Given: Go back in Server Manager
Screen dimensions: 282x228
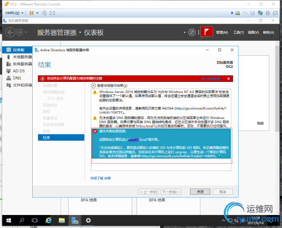Looking at the screenshot, I should pyautogui.click(x=10, y=33).
